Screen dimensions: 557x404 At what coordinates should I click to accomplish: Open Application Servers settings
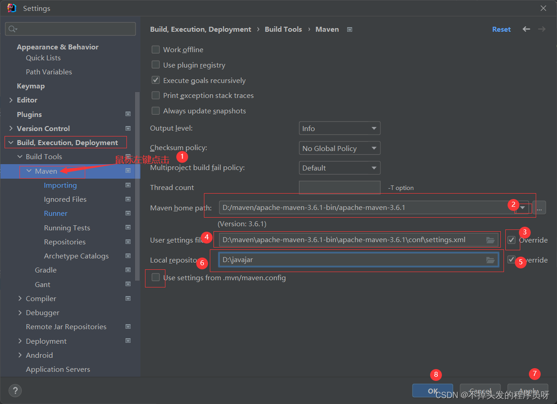(58, 369)
